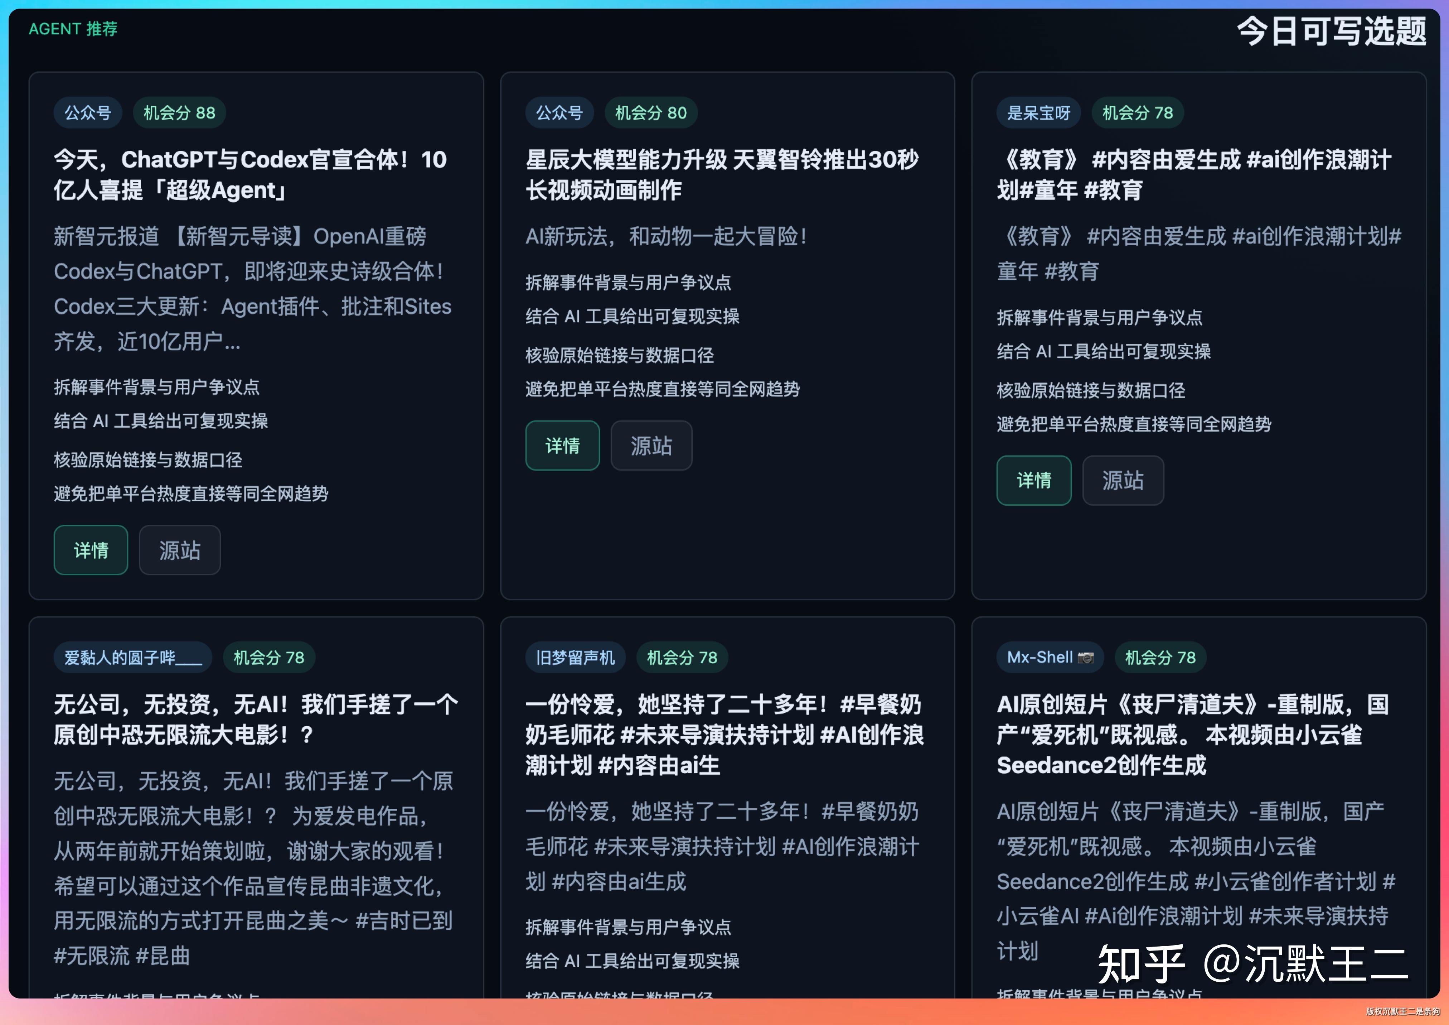Viewport: 1449px width, 1025px height.
Task: Visit 源站 on the 《教育》 card
Action: click(x=1123, y=481)
